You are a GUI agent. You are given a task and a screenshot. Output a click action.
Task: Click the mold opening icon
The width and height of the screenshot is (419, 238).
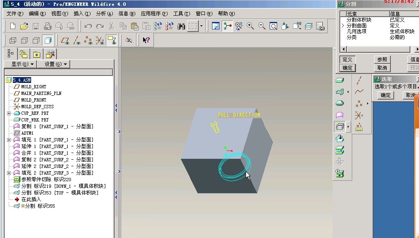[340, 150]
